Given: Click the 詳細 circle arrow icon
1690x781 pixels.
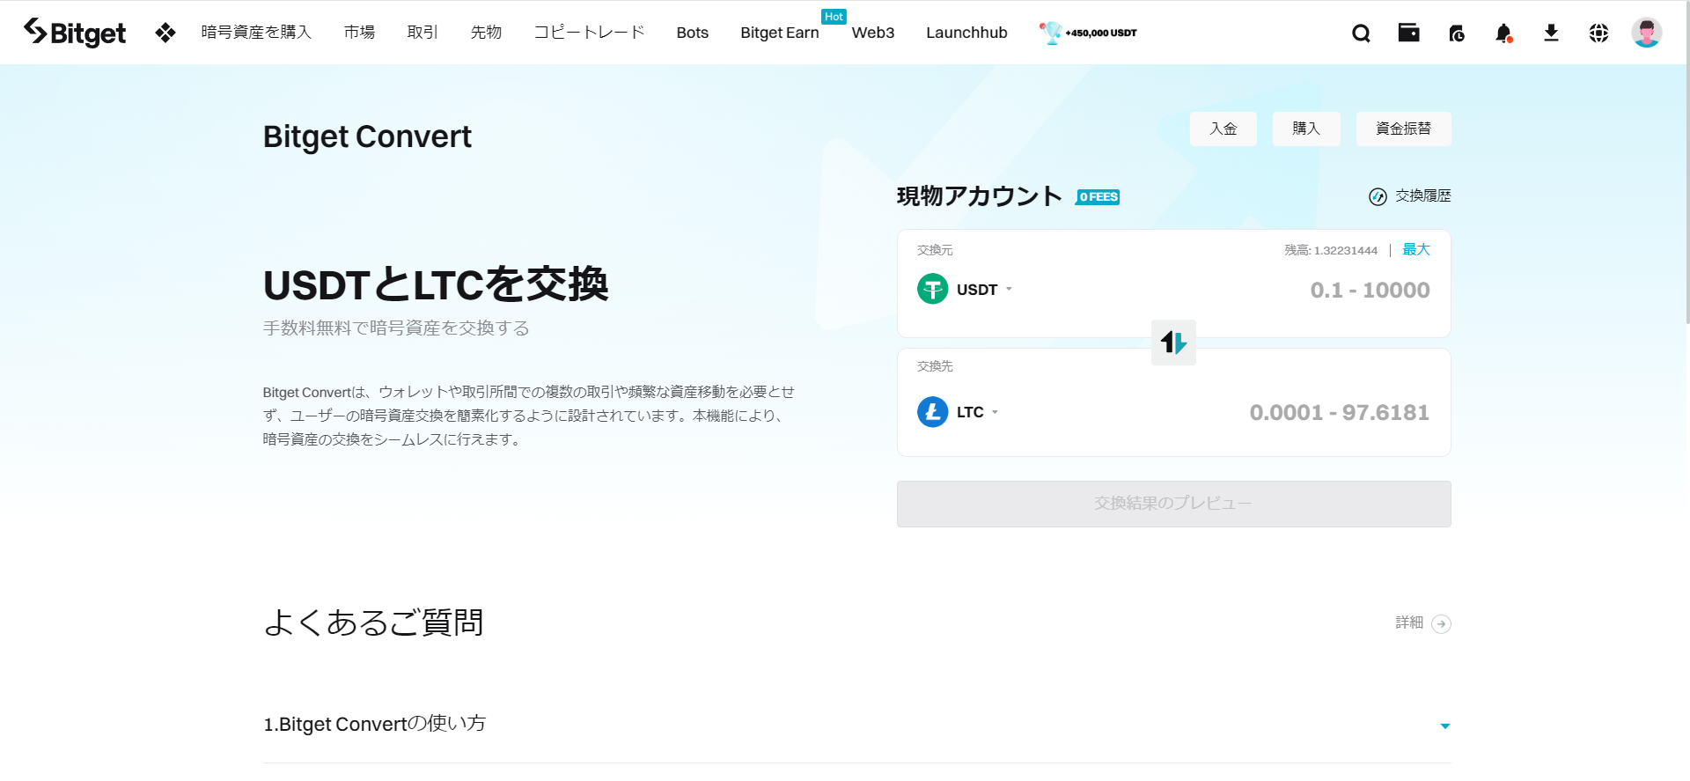Looking at the screenshot, I should tap(1441, 623).
